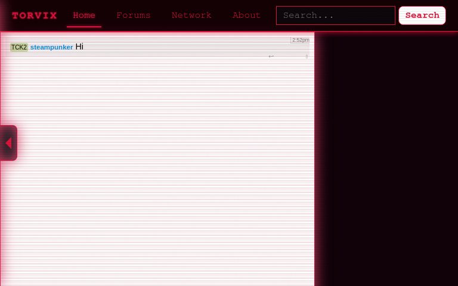This screenshot has width=458, height=286.
Task: Click the TCK2 badge beside steampunker
Action: coord(18,47)
